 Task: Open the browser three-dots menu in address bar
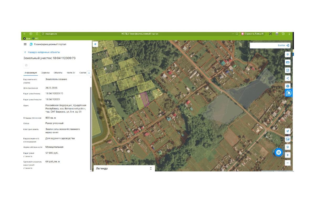point(233,34)
